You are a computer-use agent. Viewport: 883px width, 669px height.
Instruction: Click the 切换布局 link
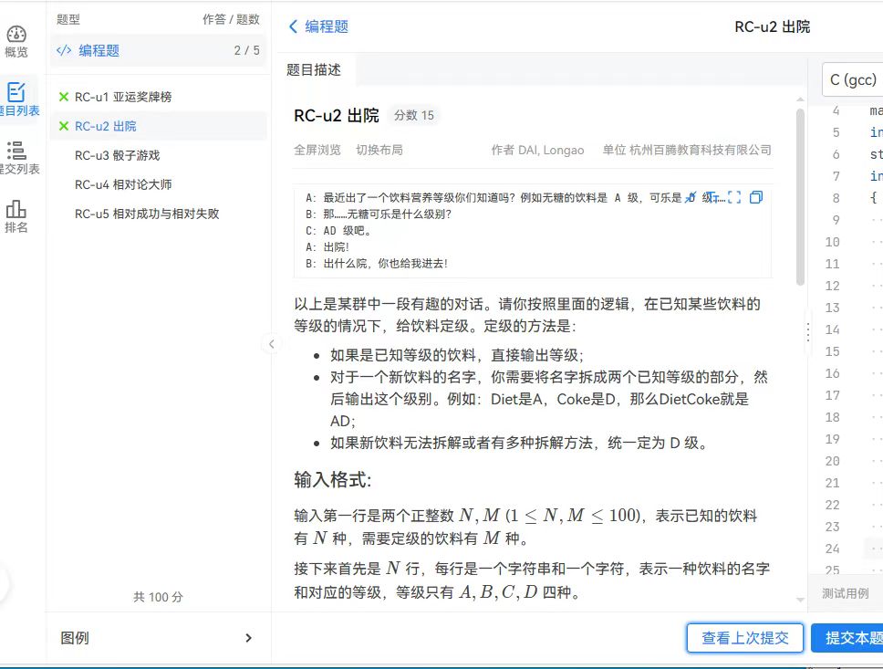click(379, 150)
